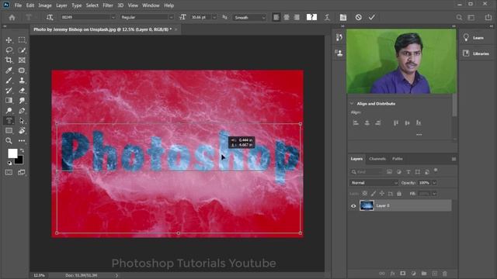
Task: Open font style Regular dropdown
Action: (147, 17)
